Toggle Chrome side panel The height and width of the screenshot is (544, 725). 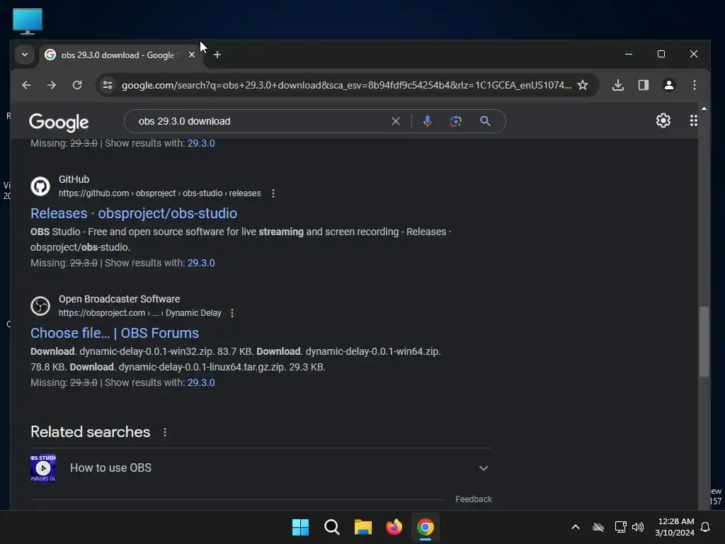[644, 85]
